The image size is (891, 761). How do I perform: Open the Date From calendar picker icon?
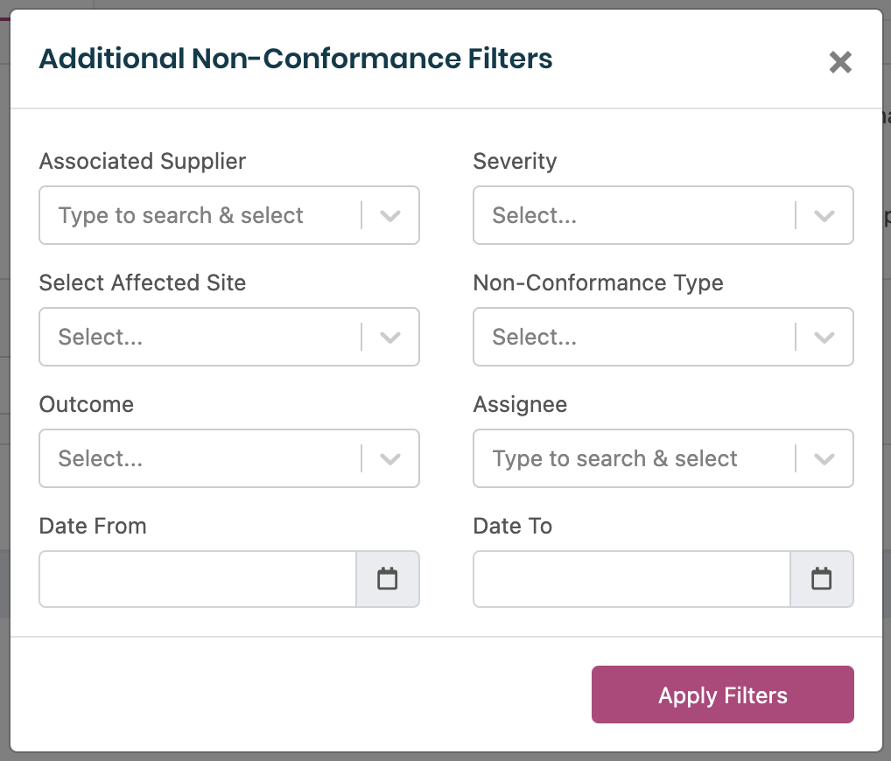387,578
